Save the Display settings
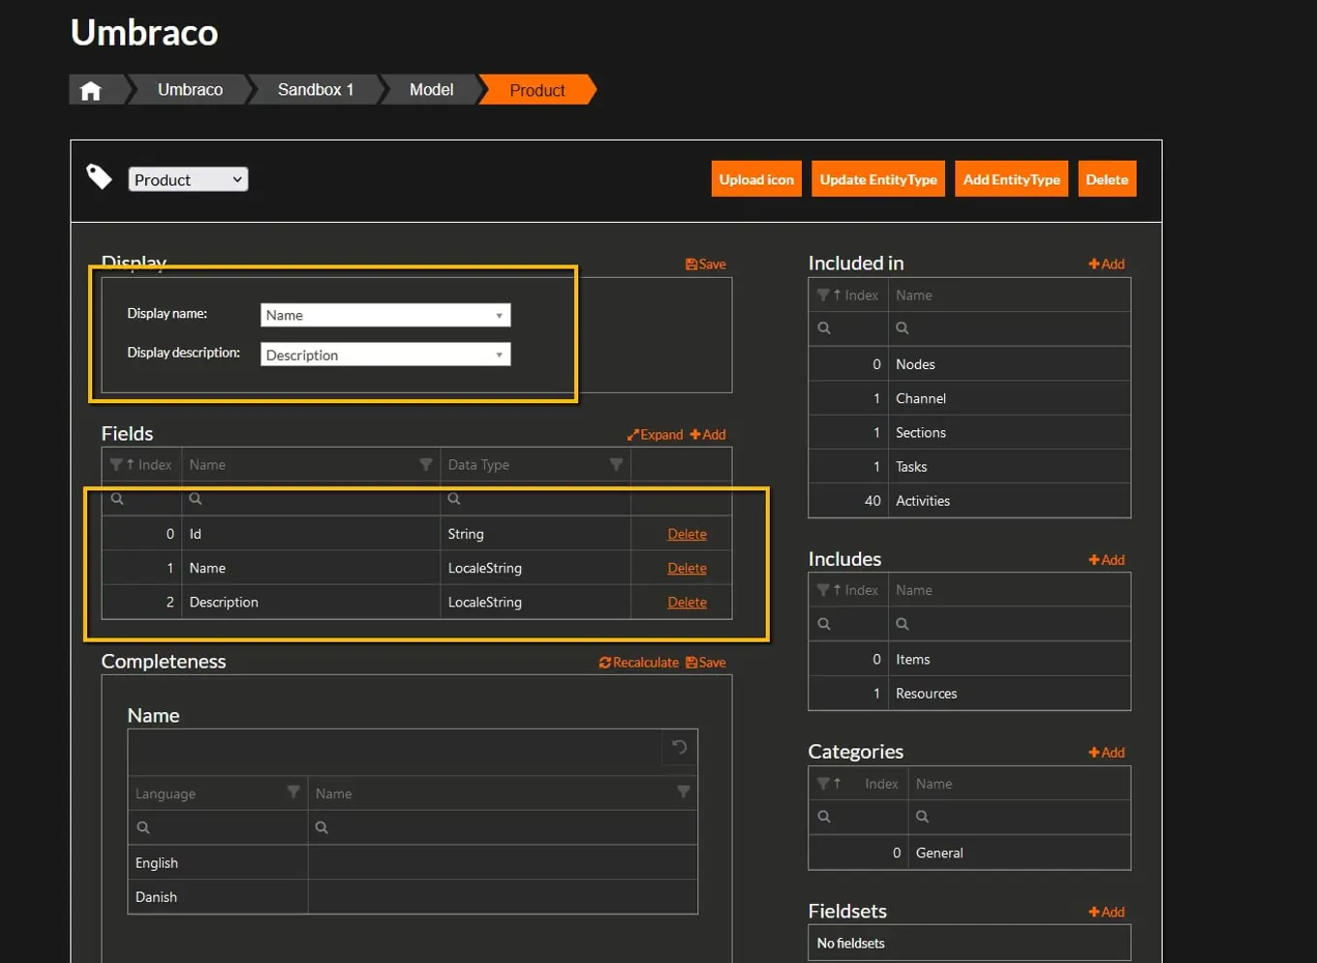 [706, 264]
